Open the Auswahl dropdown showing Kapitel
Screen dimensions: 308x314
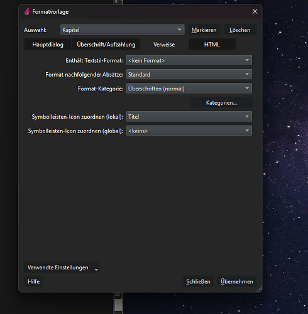pyautogui.click(x=123, y=30)
